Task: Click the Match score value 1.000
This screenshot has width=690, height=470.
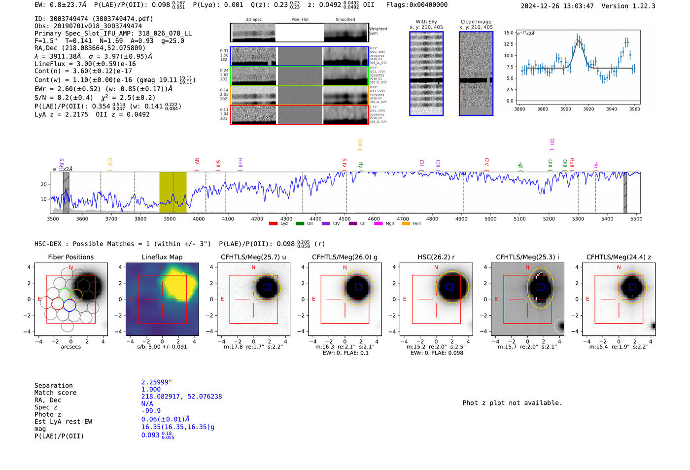Action: click(x=151, y=389)
